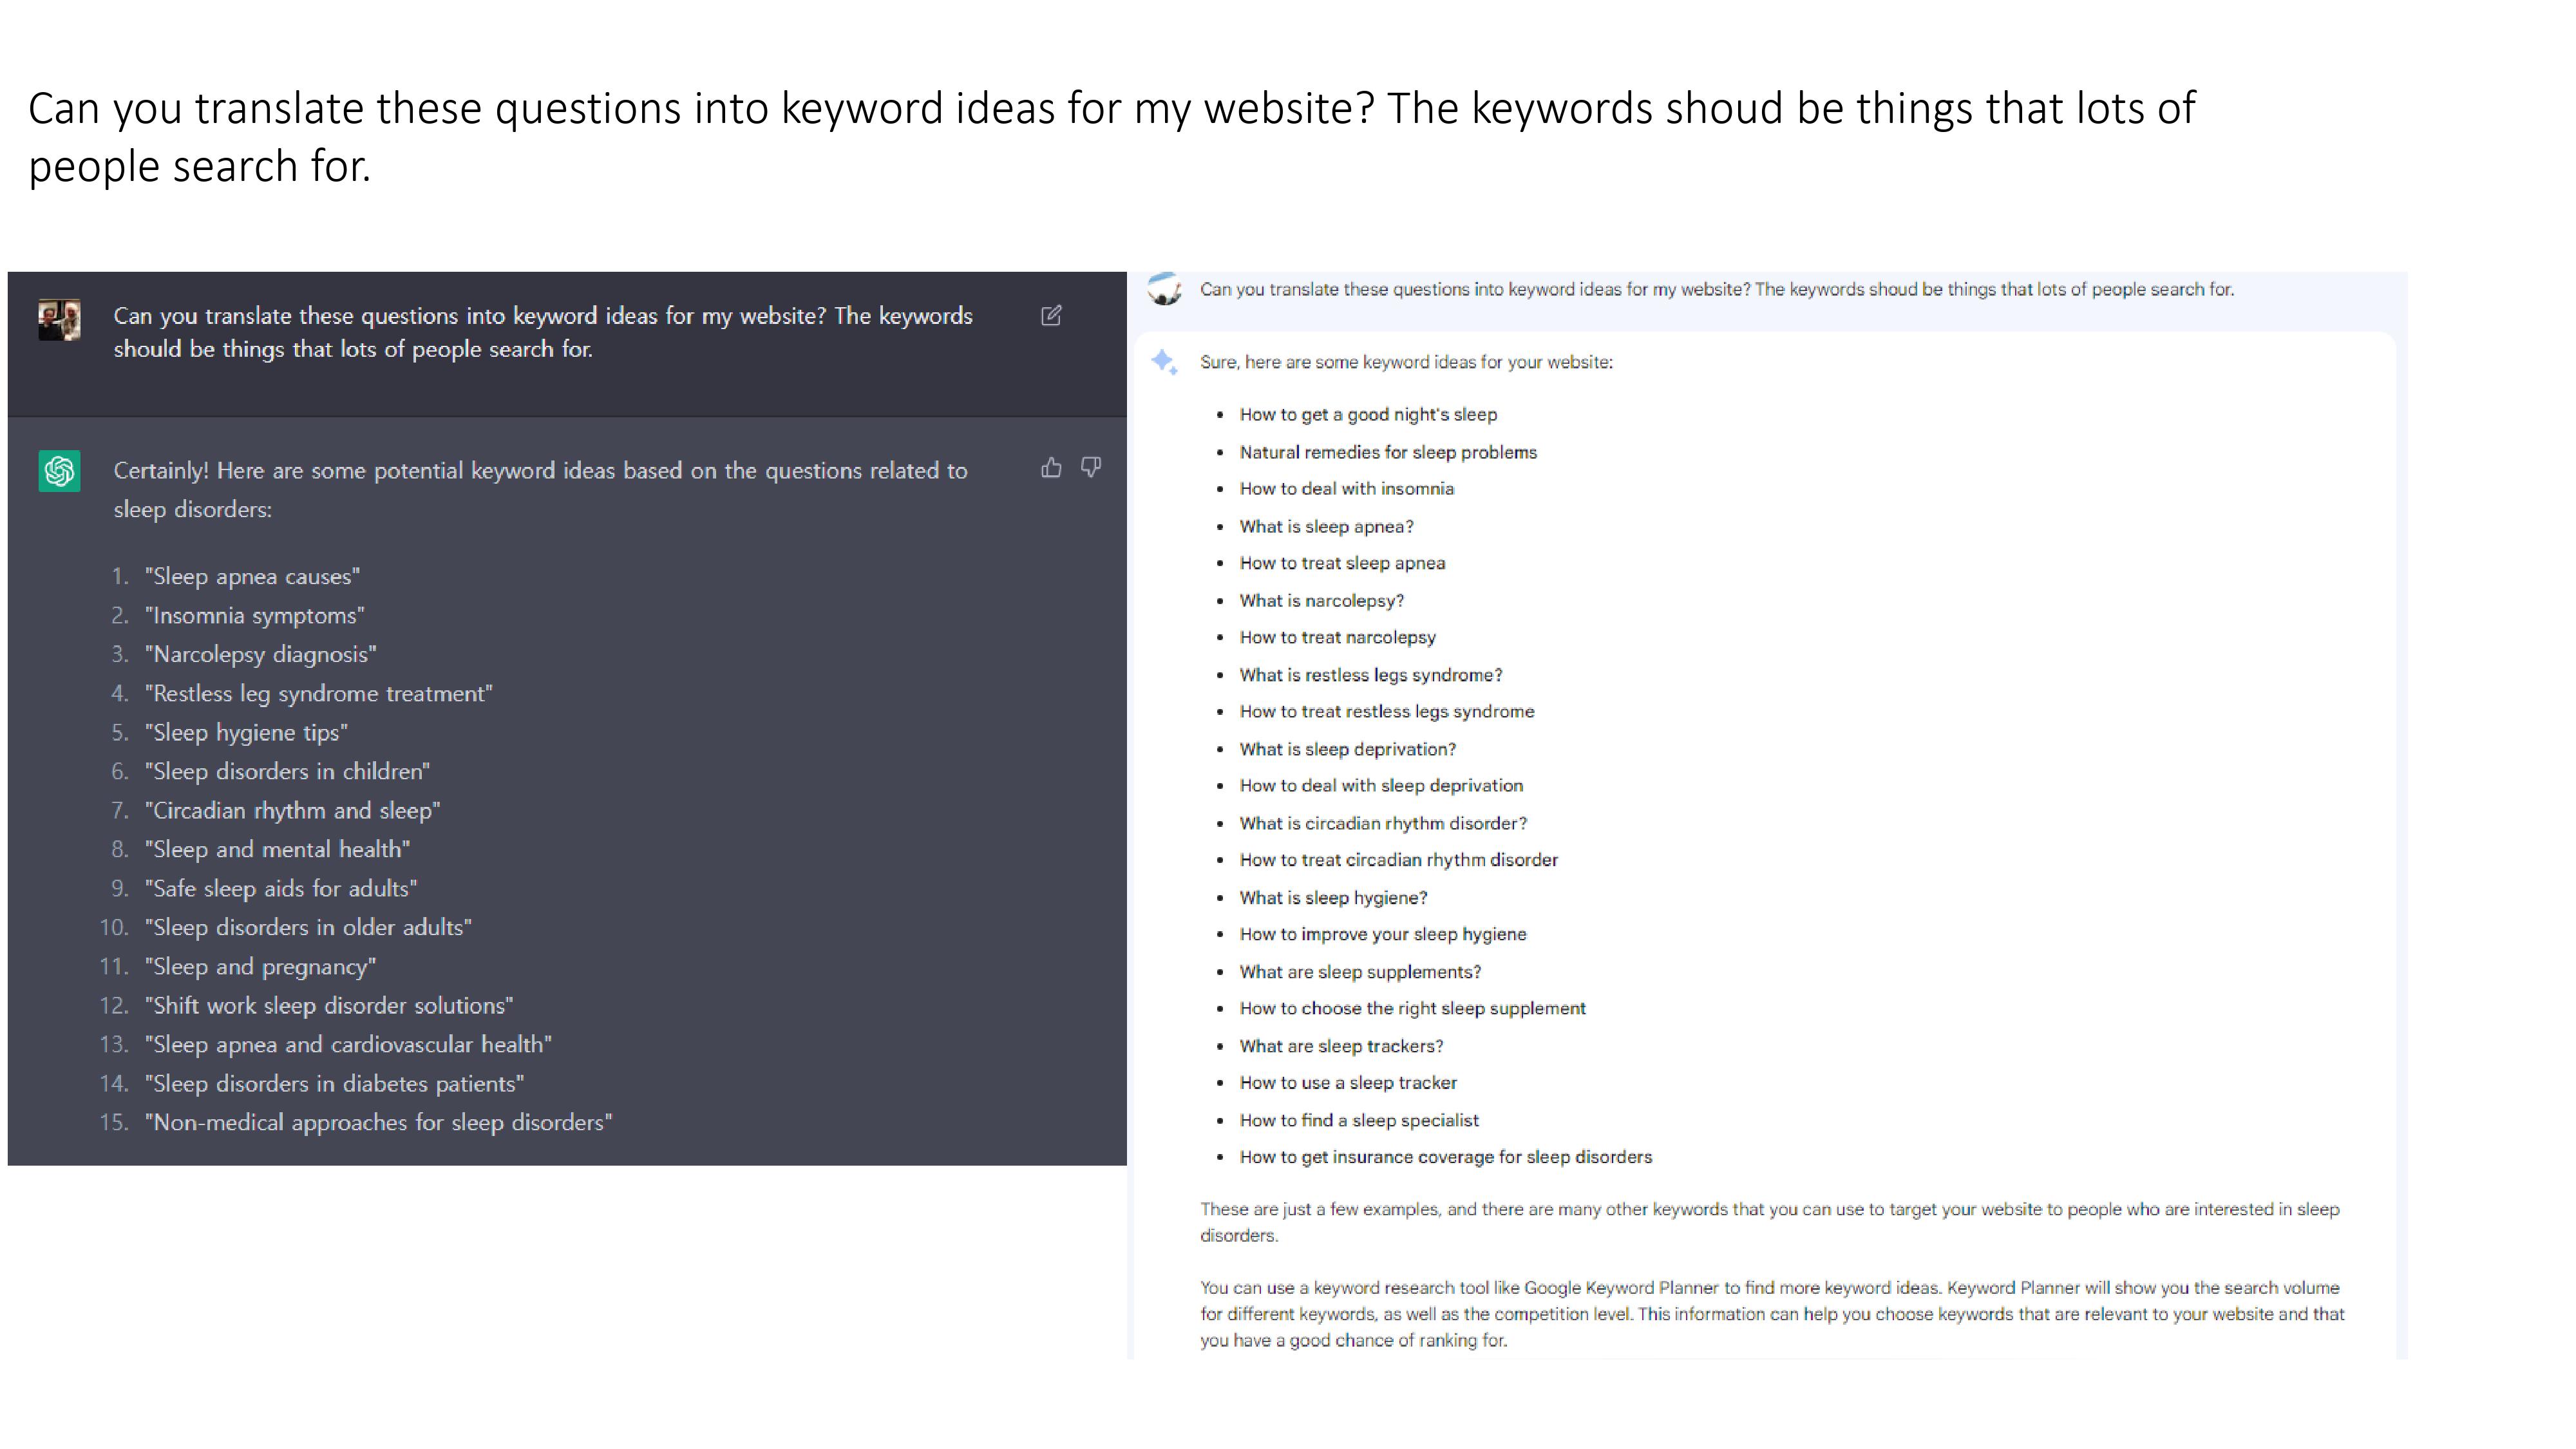Click "What are sleep supplements?" bullet
This screenshot has height=1449, width=2576.
coord(1360,972)
